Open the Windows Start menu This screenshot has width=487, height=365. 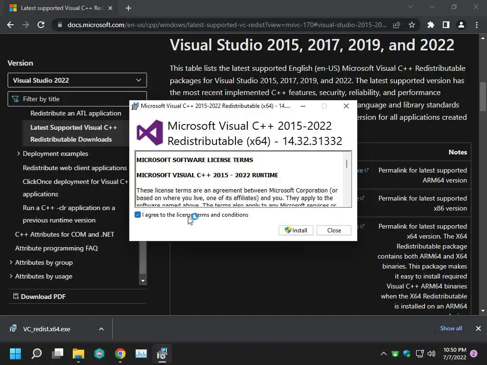[x=15, y=354]
